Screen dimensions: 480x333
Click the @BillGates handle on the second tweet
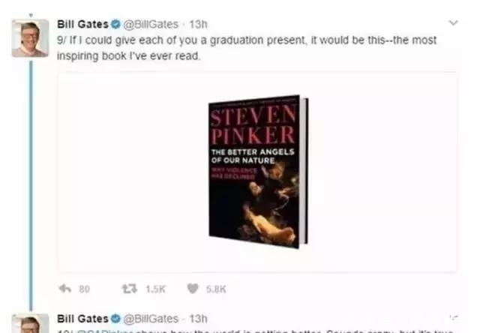click(151, 319)
